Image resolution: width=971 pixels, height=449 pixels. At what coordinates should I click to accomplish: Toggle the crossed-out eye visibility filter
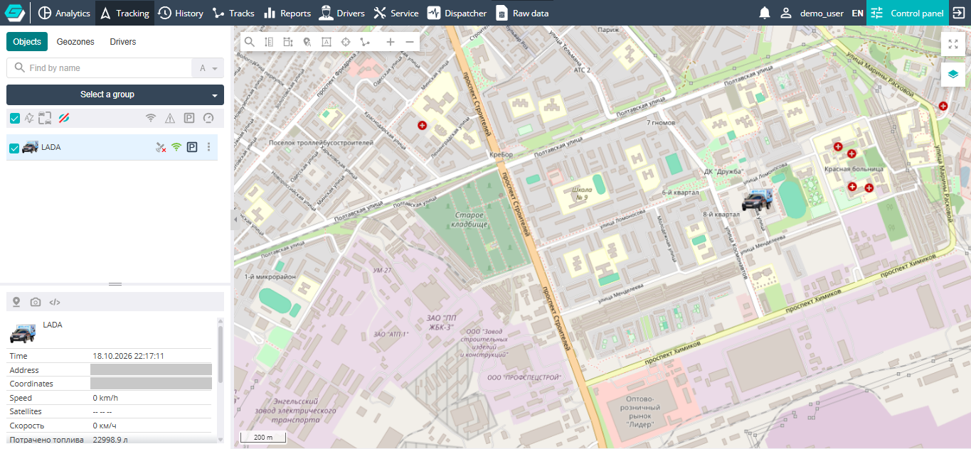(x=63, y=118)
